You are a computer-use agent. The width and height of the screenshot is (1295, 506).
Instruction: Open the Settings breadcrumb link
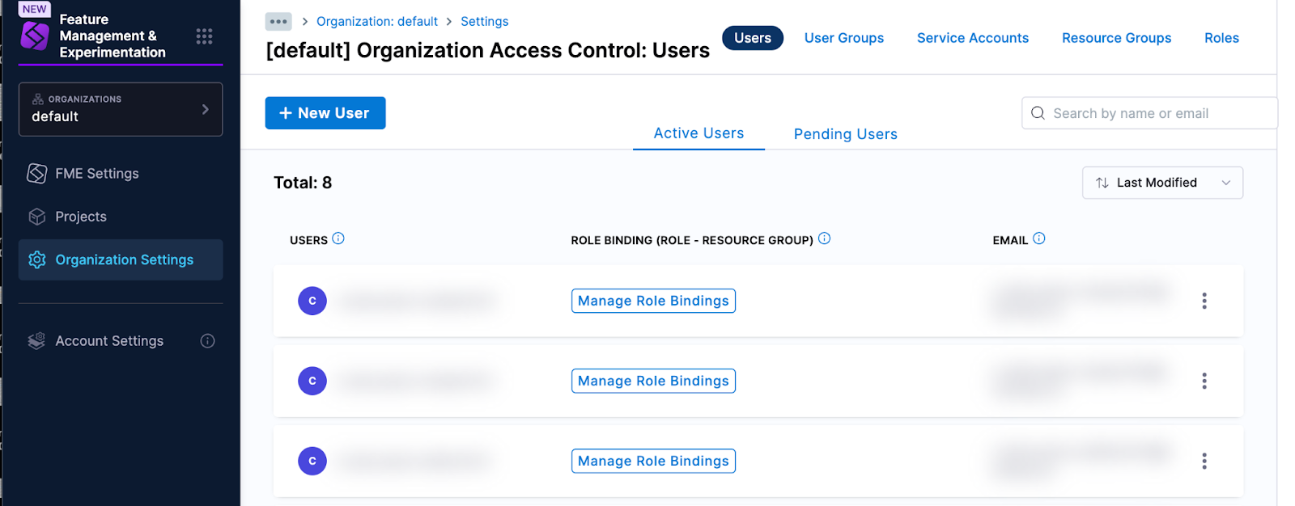(484, 22)
